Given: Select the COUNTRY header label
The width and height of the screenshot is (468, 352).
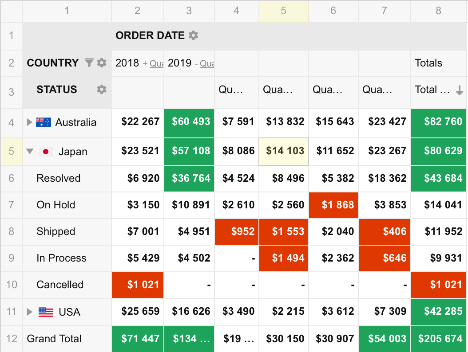Looking at the screenshot, I should tap(53, 63).
